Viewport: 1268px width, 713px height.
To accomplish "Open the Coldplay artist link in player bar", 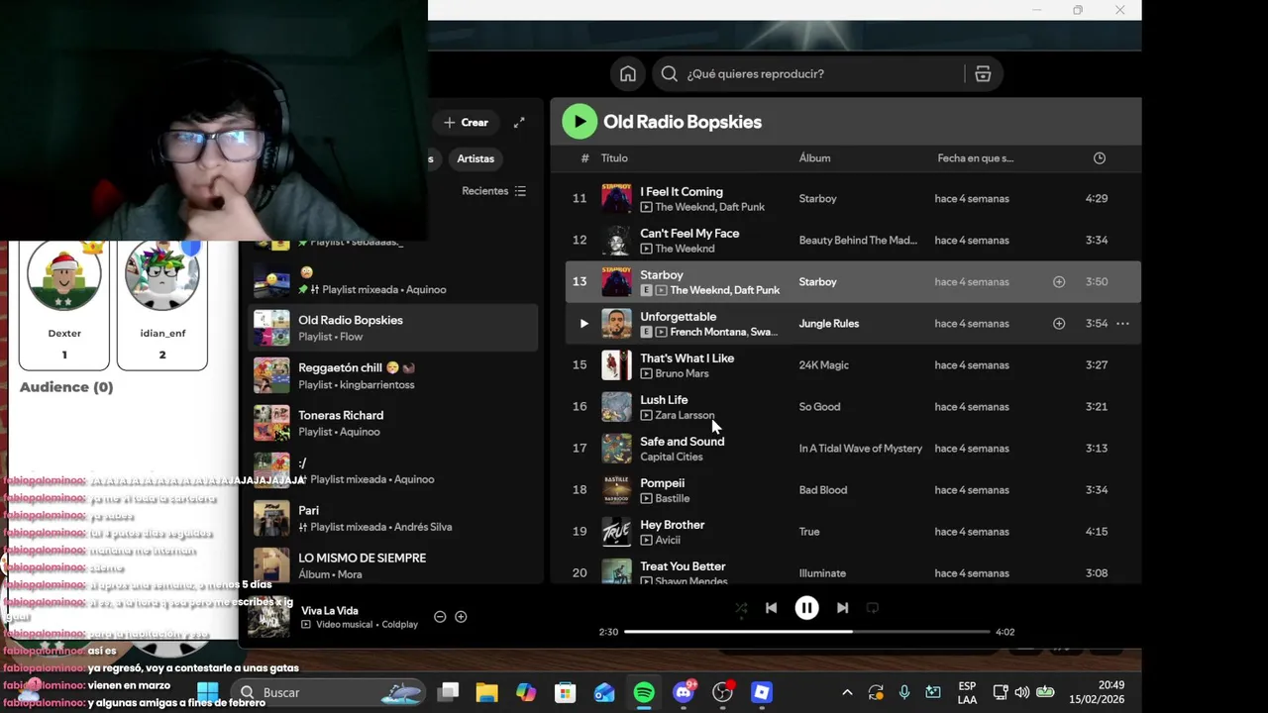I will coord(400,625).
